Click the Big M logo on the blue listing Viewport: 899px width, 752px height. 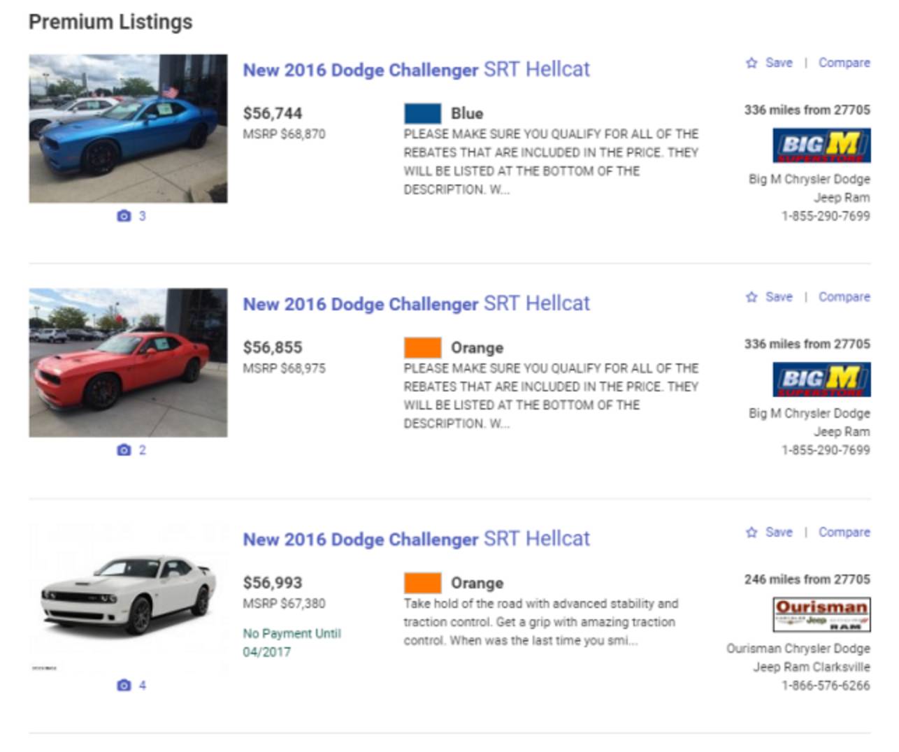pos(821,145)
